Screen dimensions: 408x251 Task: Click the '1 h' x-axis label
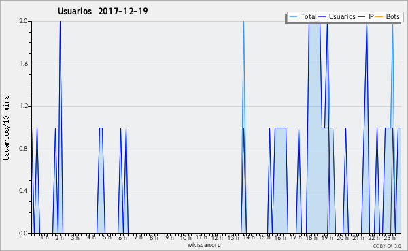click(x=44, y=237)
